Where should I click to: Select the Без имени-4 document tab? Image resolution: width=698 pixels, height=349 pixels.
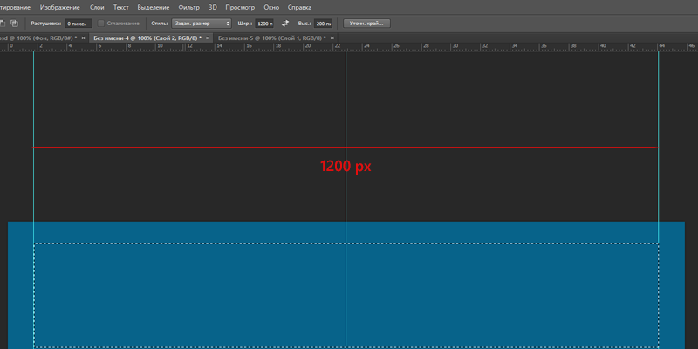[x=147, y=38]
